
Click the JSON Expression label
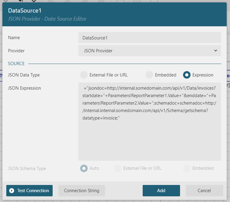pos(25,88)
